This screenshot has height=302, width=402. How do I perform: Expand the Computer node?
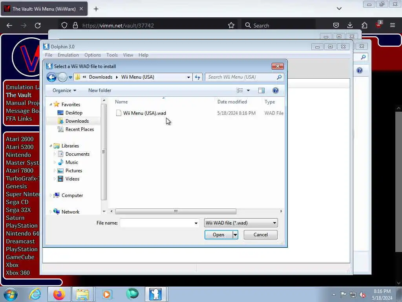tap(51, 195)
